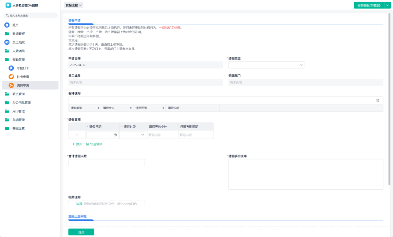This screenshot has height=237, width=393.
Task: Click the 快速填报 edit icon
Action: (87, 144)
